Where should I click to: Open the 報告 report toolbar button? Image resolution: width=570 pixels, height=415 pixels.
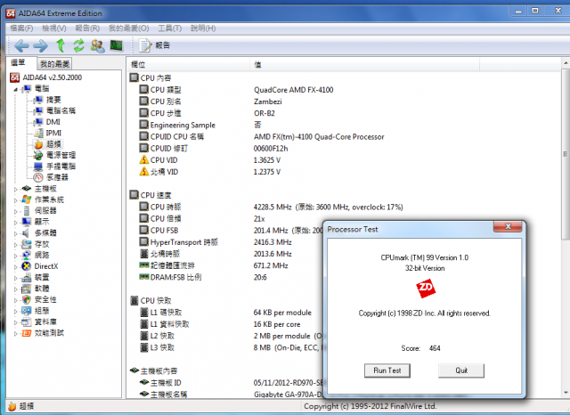pyautogui.click(x=154, y=45)
